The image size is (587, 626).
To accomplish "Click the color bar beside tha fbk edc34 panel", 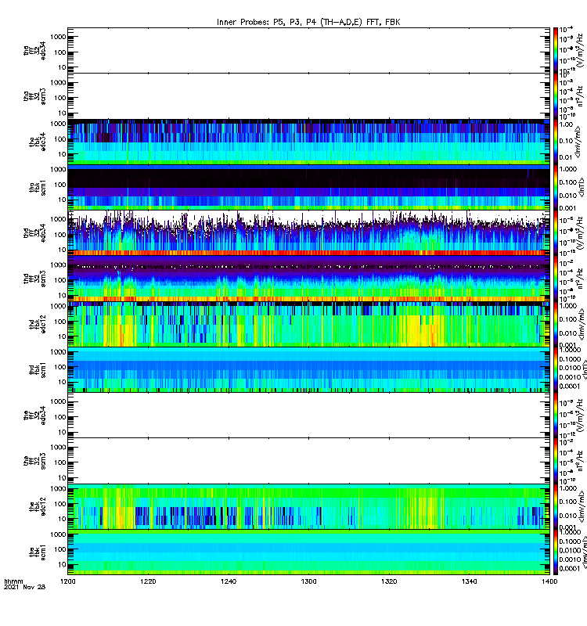I will pos(556,142).
